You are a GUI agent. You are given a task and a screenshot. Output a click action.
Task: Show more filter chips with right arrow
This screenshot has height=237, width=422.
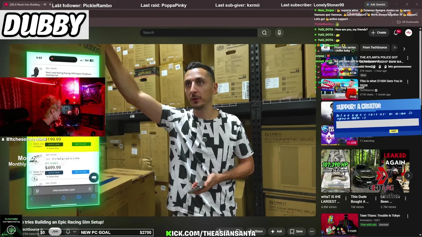(404, 49)
